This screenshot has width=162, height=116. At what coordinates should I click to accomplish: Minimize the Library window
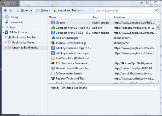coord(142,2)
